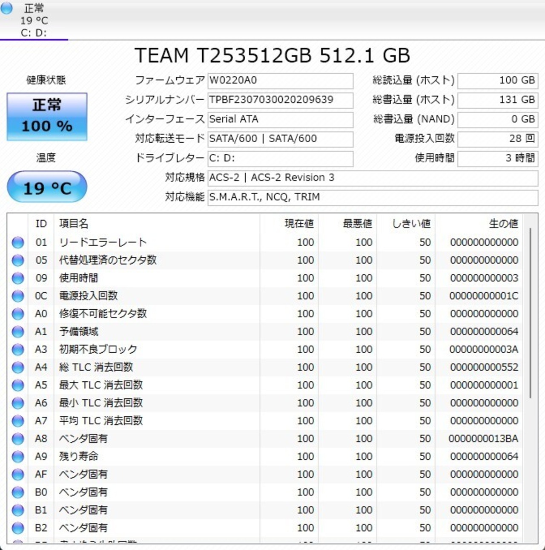Click the interface field showing Serial ATA
This screenshot has width=545, height=550.
pyautogui.click(x=280, y=119)
